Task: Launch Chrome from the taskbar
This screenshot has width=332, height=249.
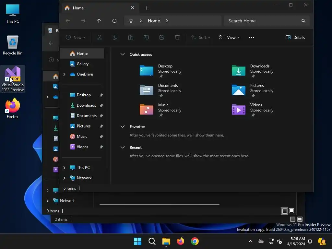Action: point(195,241)
